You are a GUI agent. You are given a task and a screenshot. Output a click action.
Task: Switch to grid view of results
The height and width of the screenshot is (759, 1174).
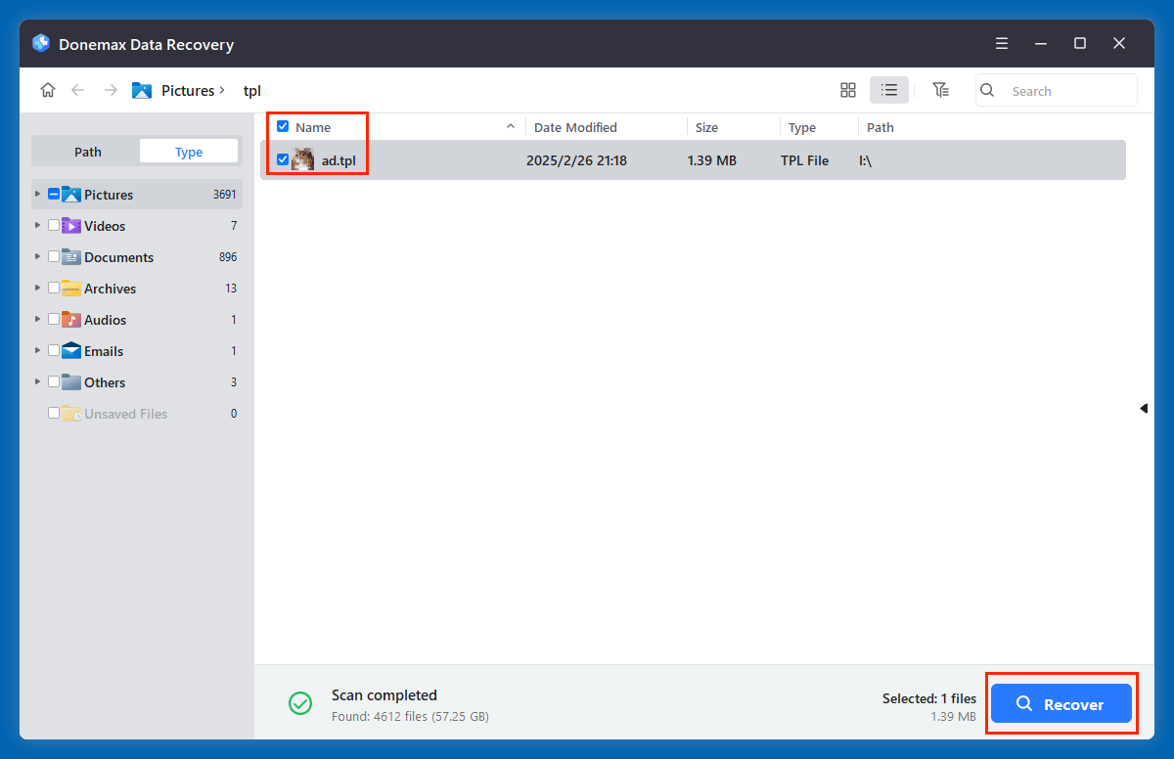pos(847,89)
